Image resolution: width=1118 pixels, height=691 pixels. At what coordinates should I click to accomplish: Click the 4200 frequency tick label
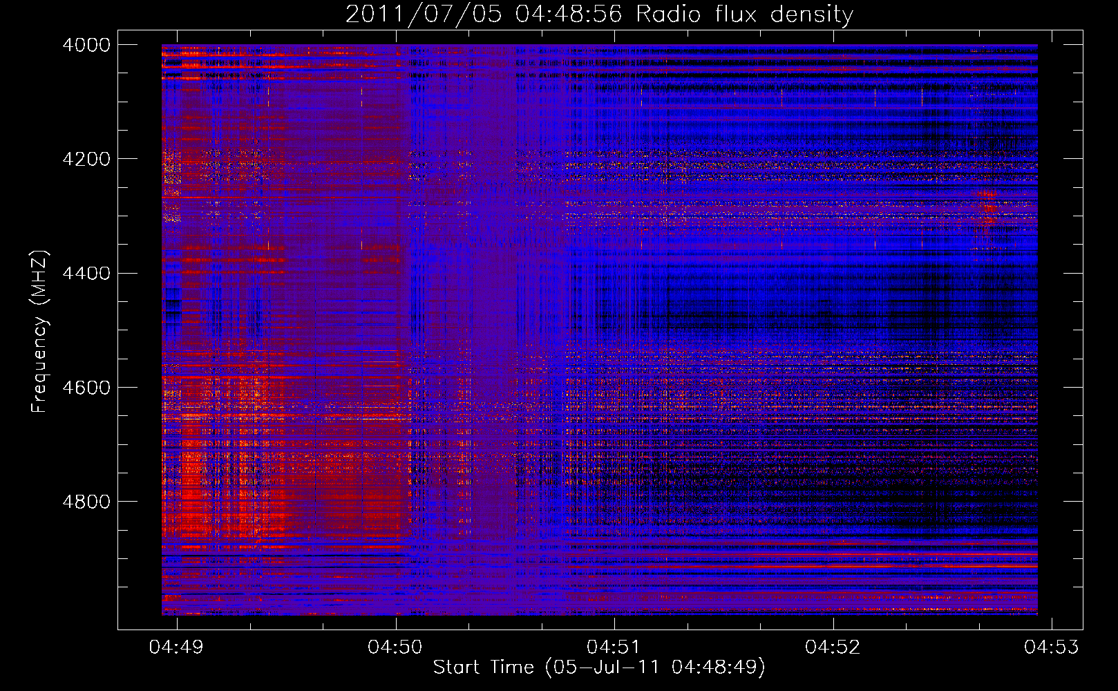pos(86,159)
